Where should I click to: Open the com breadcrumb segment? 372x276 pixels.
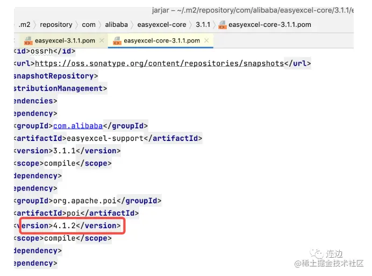pyautogui.click(x=89, y=24)
